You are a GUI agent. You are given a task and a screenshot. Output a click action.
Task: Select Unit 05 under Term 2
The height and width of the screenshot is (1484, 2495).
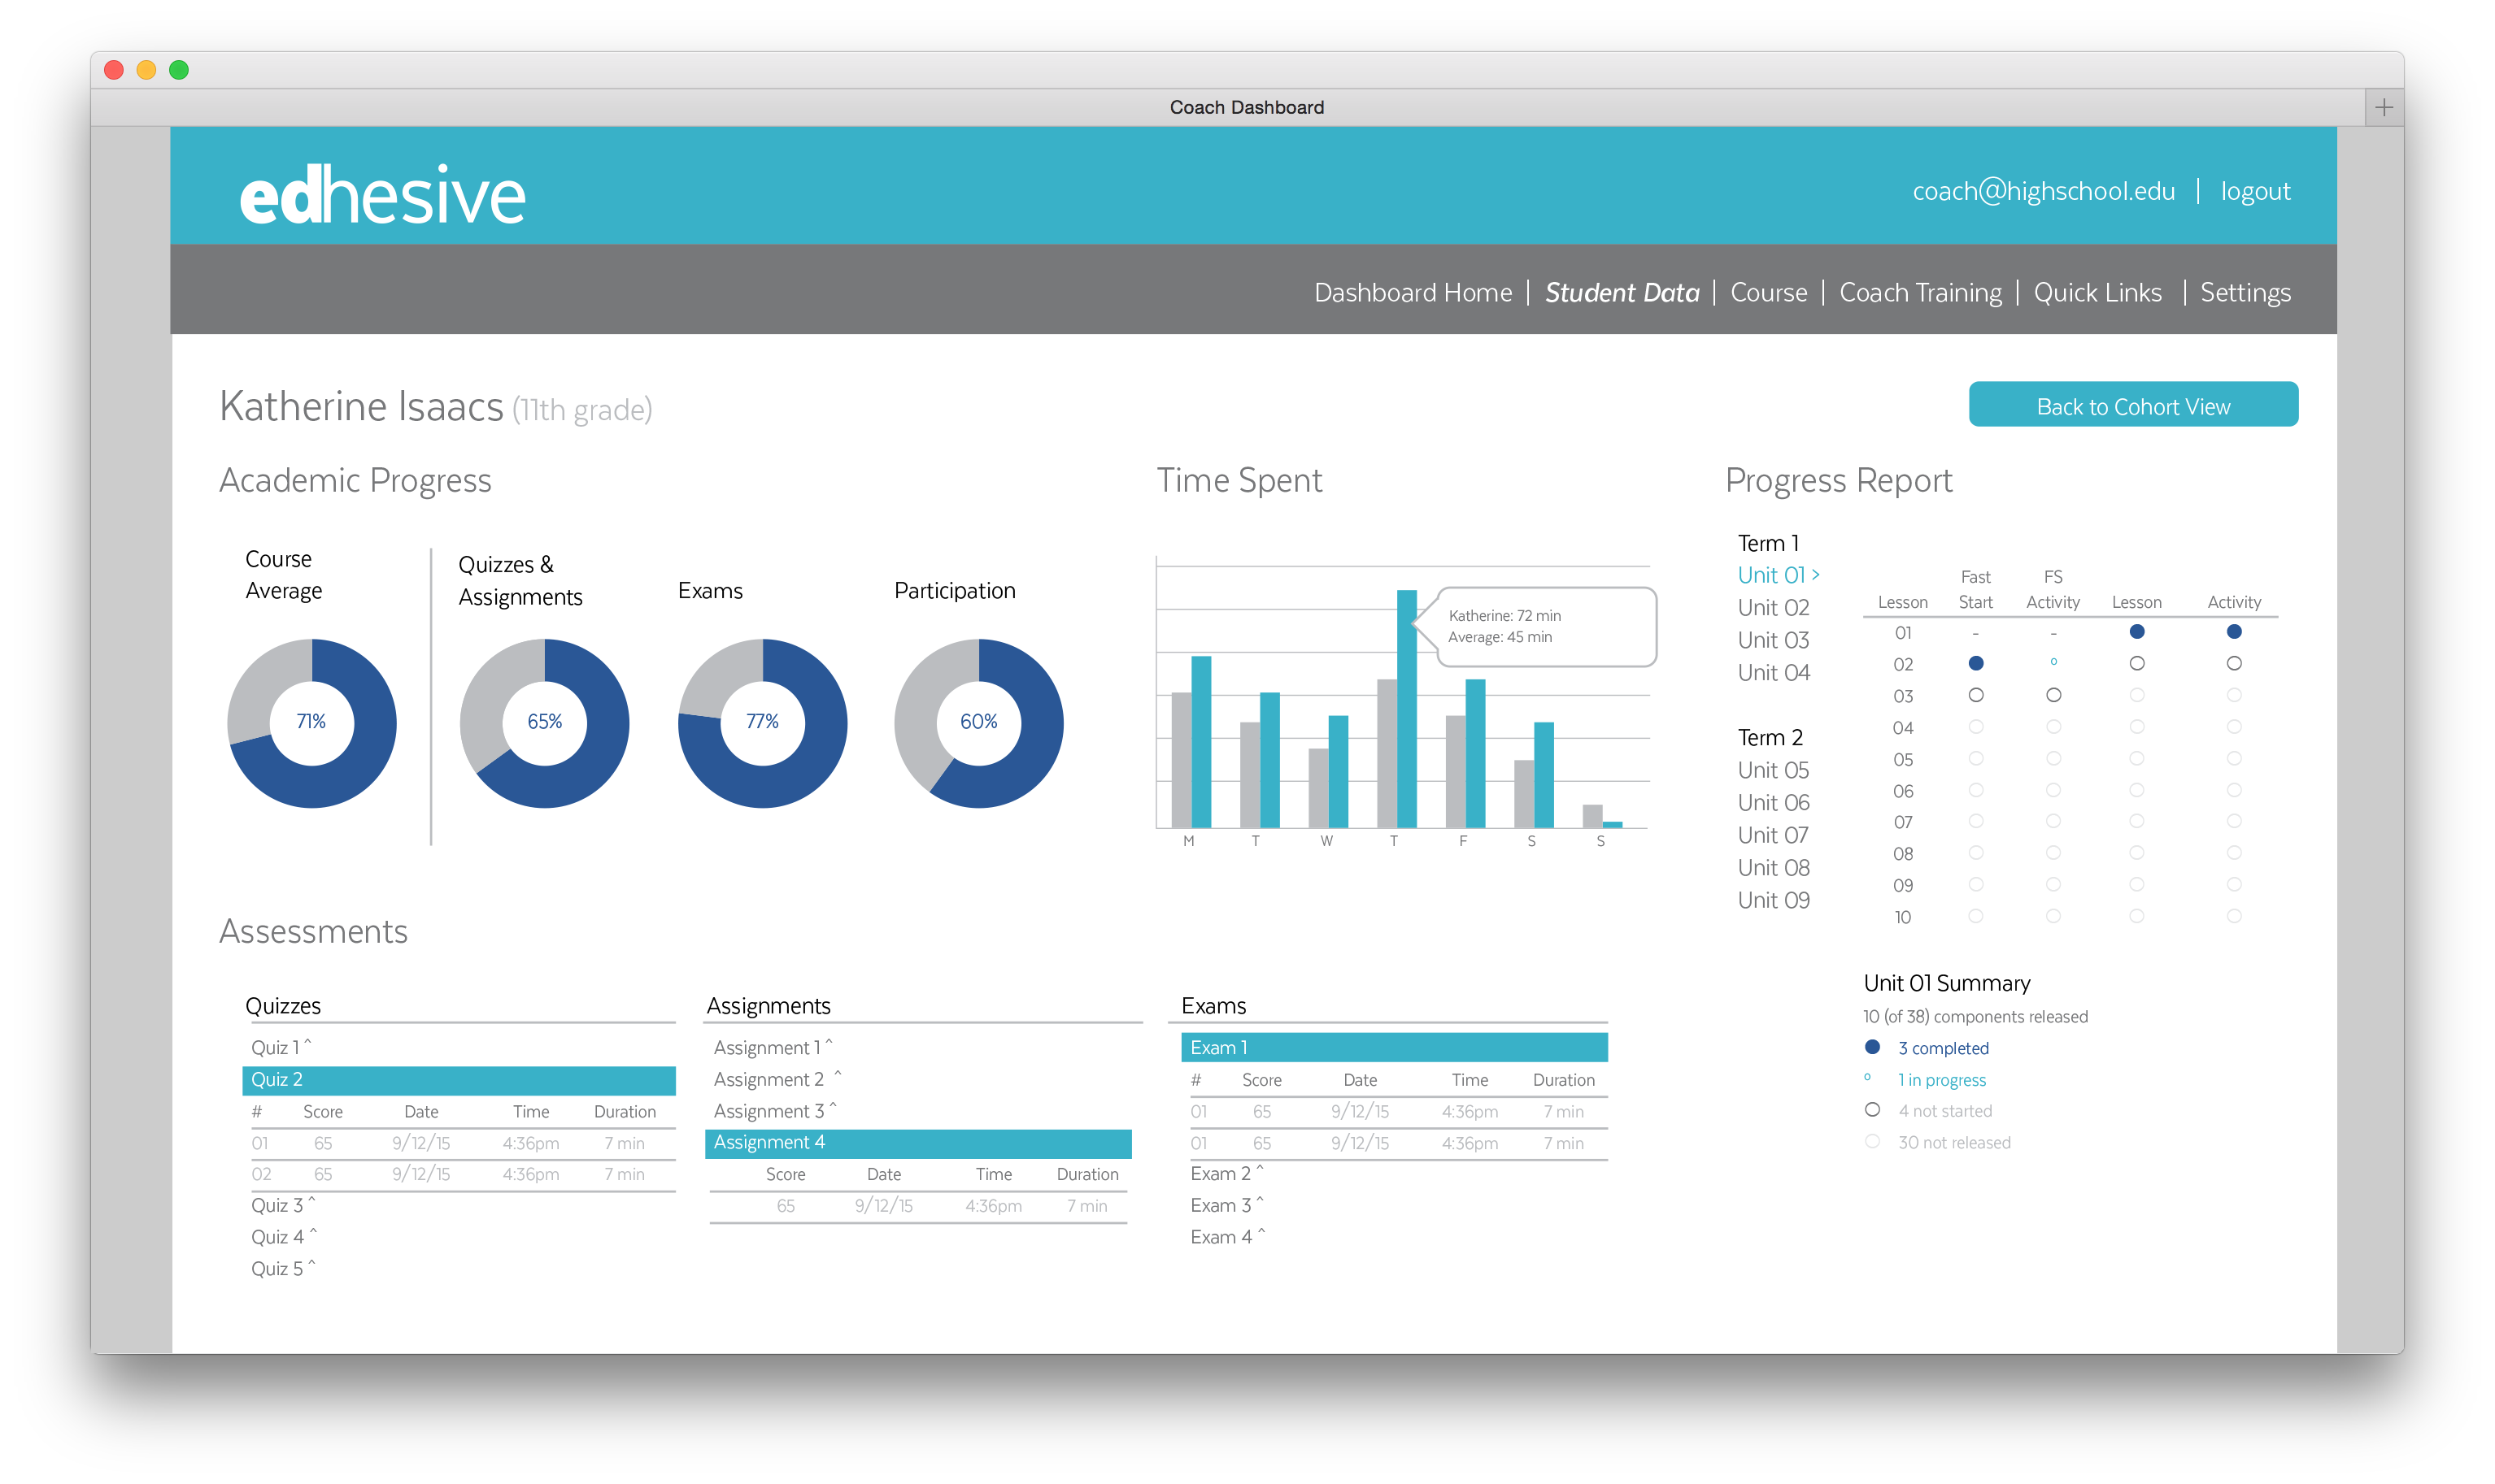pos(1773,770)
